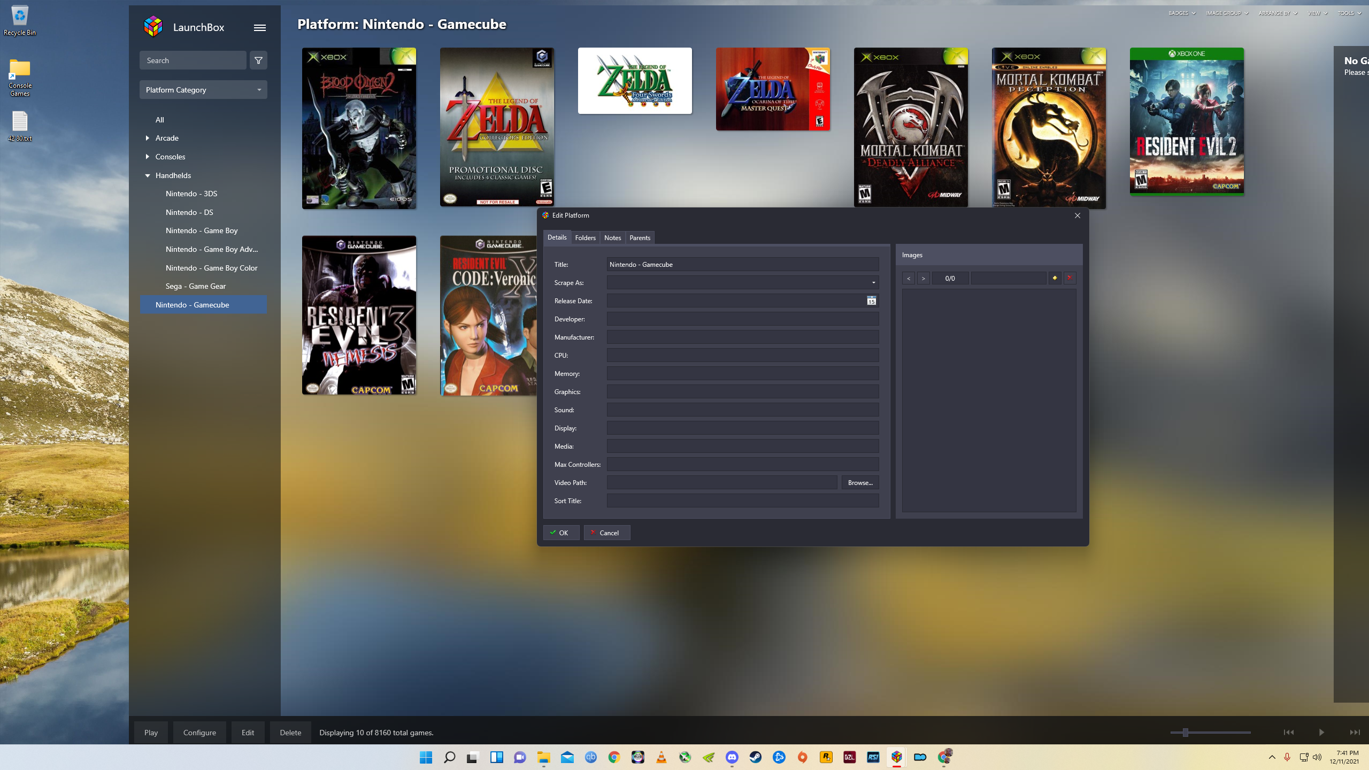The width and height of the screenshot is (1369, 770).
Task: Open the TOOLS dropdown menu
Action: pos(1349,13)
